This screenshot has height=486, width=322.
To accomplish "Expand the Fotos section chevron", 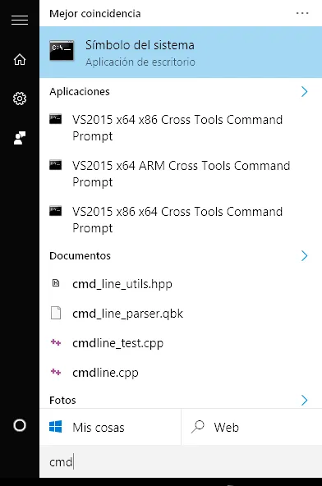I will coord(304,400).
